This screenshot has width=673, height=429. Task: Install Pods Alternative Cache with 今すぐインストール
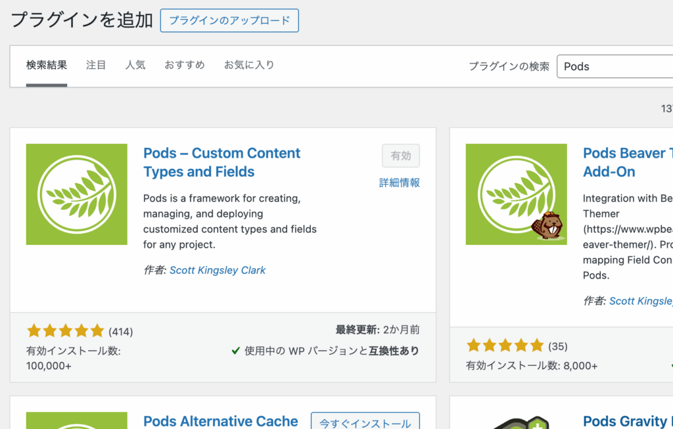[365, 422]
